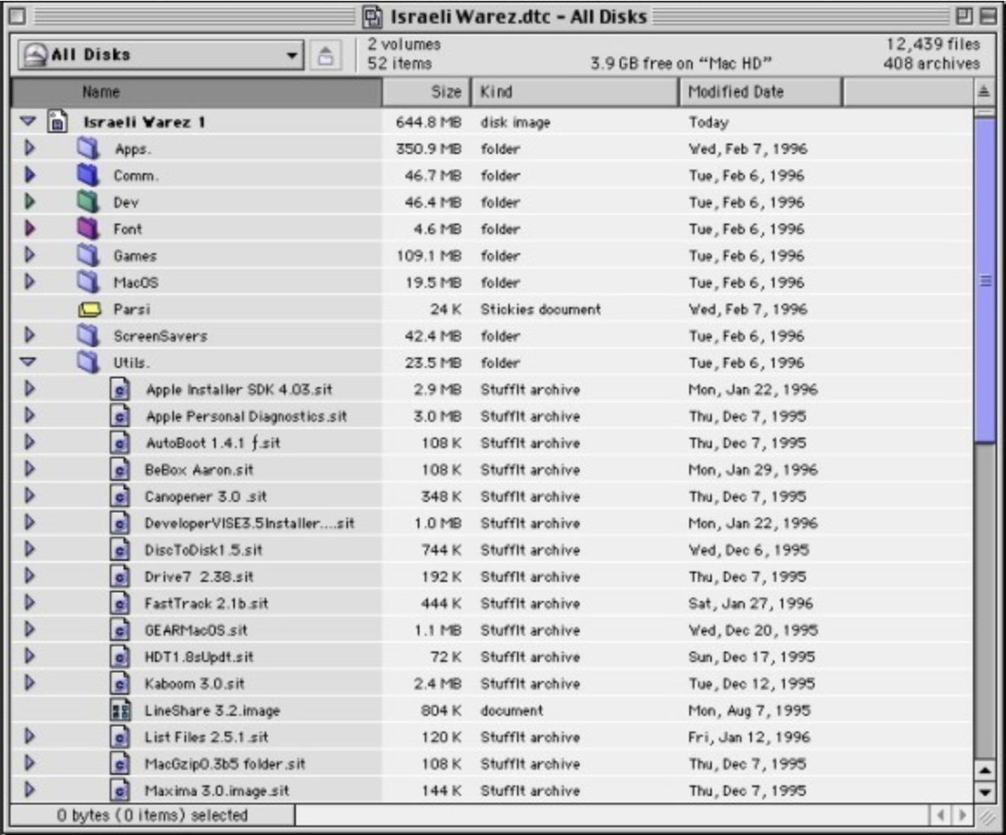The height and width of the screenshot is (835, 1006).
Task: Click the "644.8 MB" size value
Action: tap(428, 122)
